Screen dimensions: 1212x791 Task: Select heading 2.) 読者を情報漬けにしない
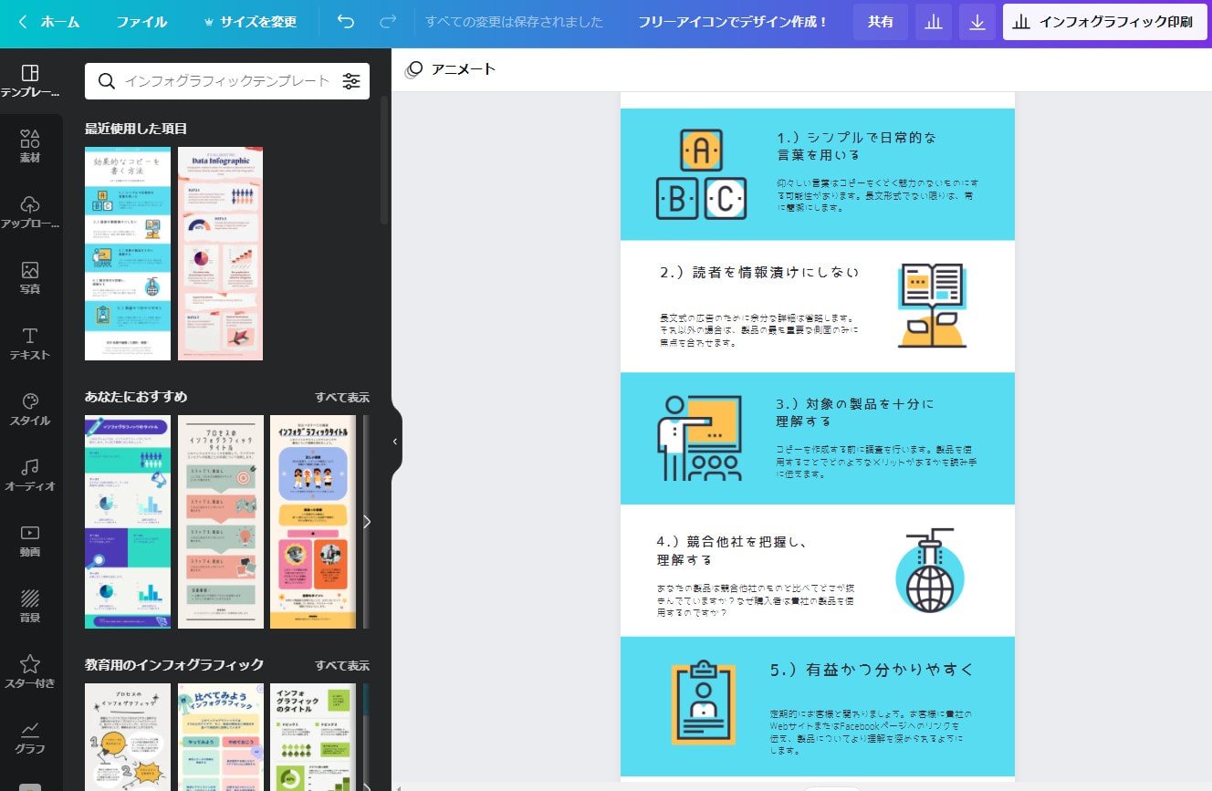(759, 272)
